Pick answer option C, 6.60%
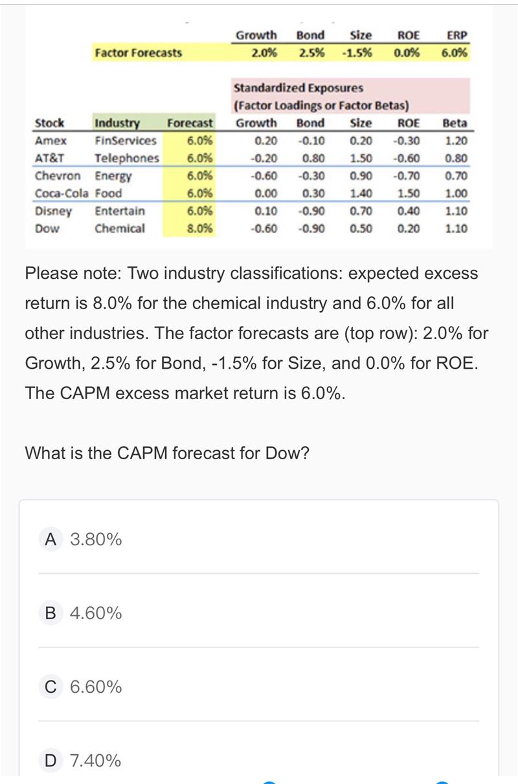This screenshot has width=518, height=784. pos(82,686)
